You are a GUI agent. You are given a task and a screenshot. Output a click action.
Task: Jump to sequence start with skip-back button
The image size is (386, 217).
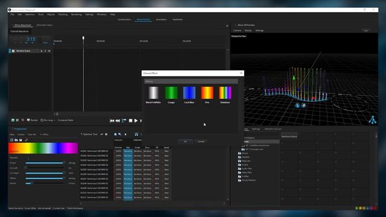(112, 121)
